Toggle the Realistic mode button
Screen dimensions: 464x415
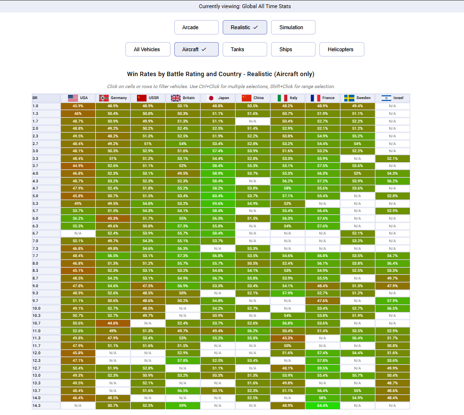point(245,27)
